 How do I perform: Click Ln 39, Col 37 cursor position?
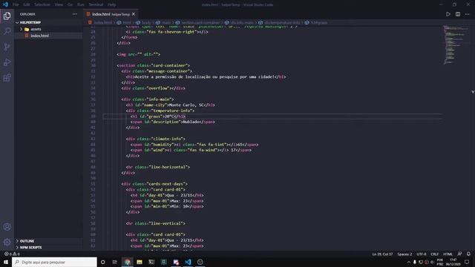tap(382, 254)
